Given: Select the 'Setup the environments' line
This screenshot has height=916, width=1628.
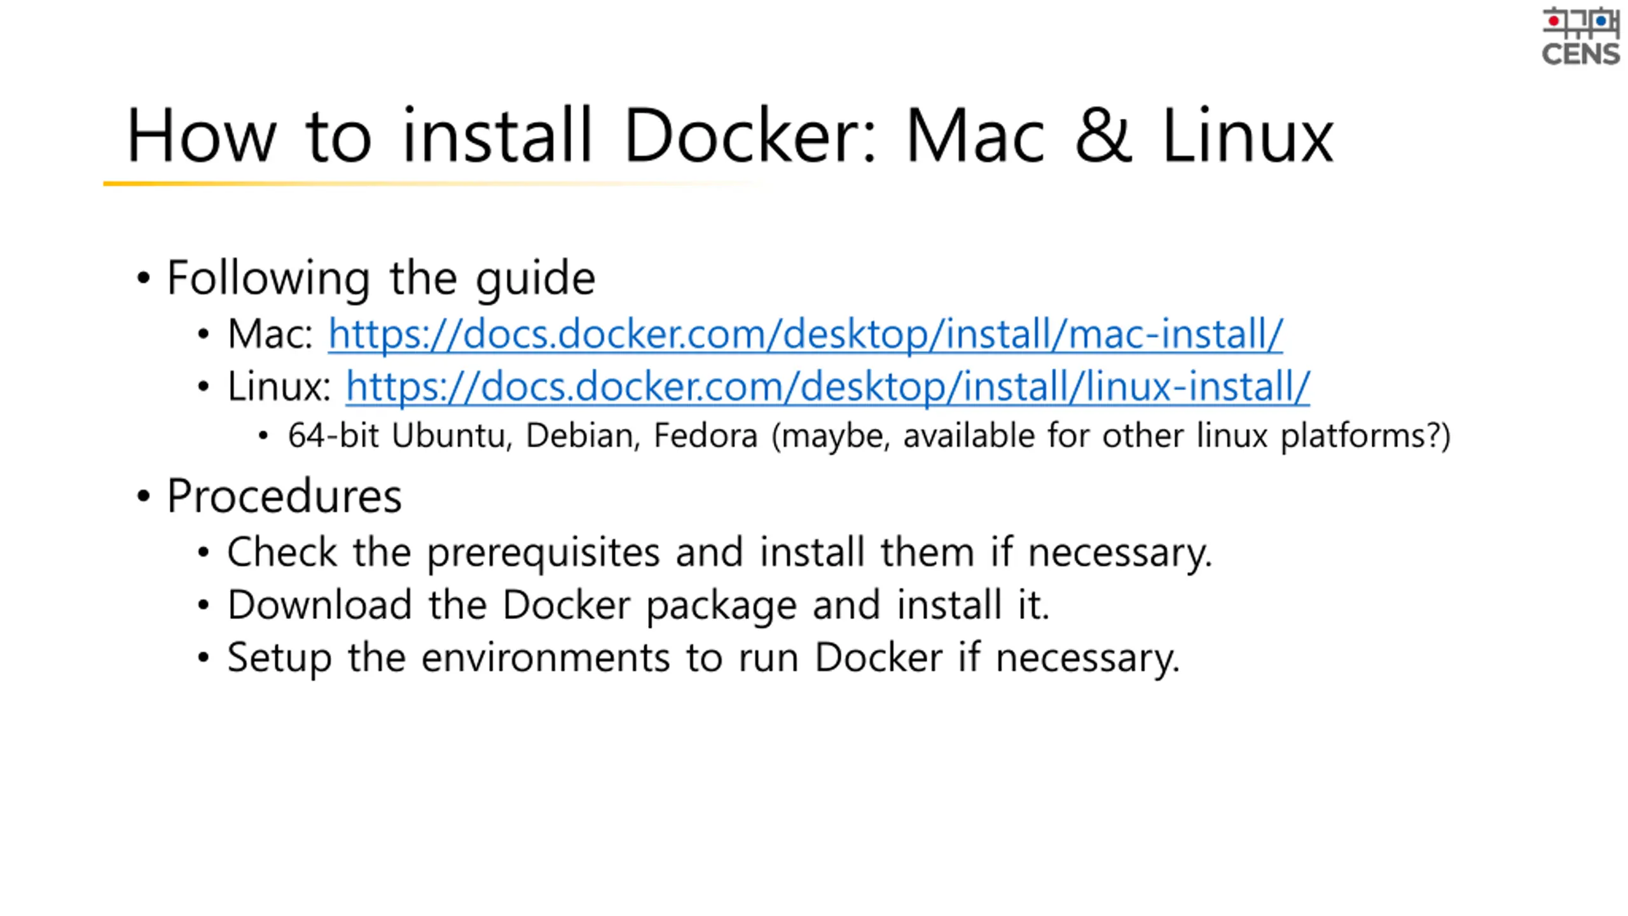Looking at the screenshot, I should tap(703, 658).
